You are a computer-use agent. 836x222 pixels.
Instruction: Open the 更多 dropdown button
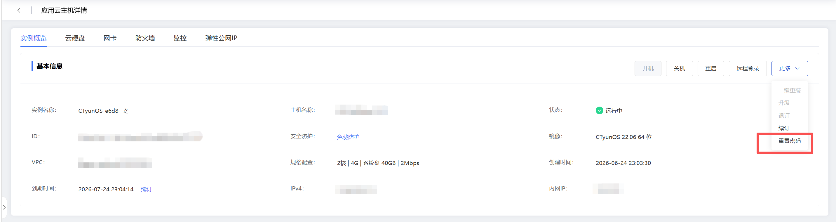(x=789, y=68)
